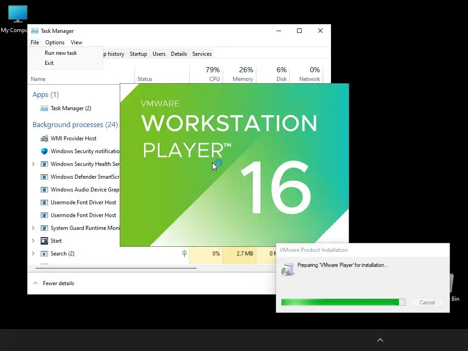Switch to the Details tab
This screenshot has width=468, height=351.
pyautogui.click(x=179, y=54)
